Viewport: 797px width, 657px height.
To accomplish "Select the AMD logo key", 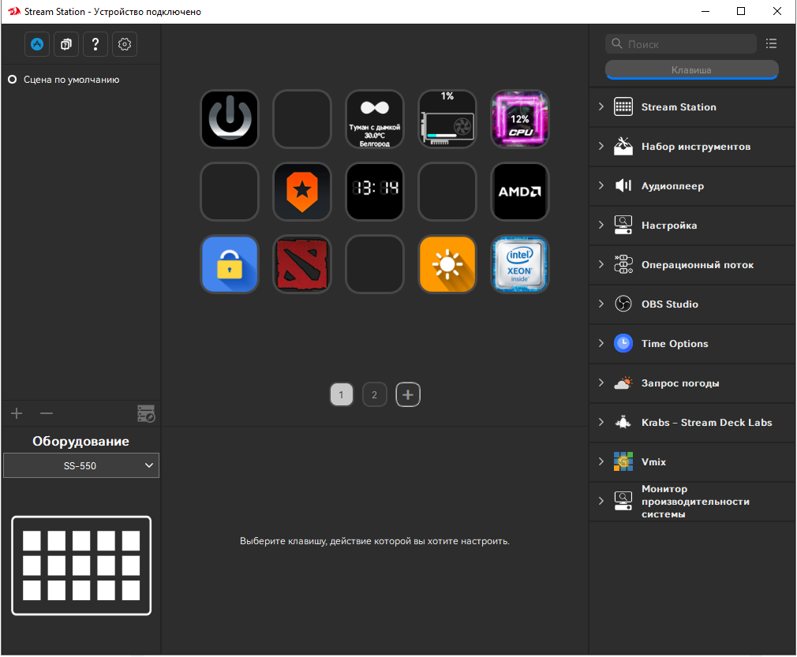I will click(x=520, y=192).
